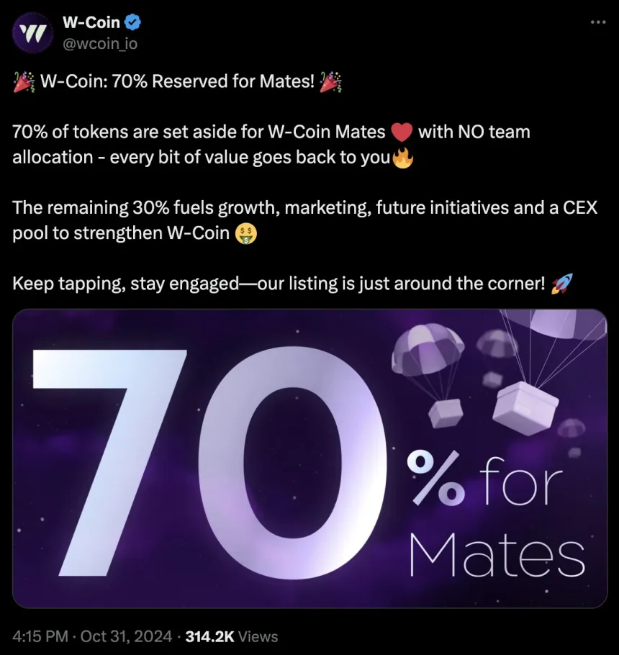The width and height of the screenshot is (619, 655).
Task: Open the three-dot more options menu
Action: 597,22
